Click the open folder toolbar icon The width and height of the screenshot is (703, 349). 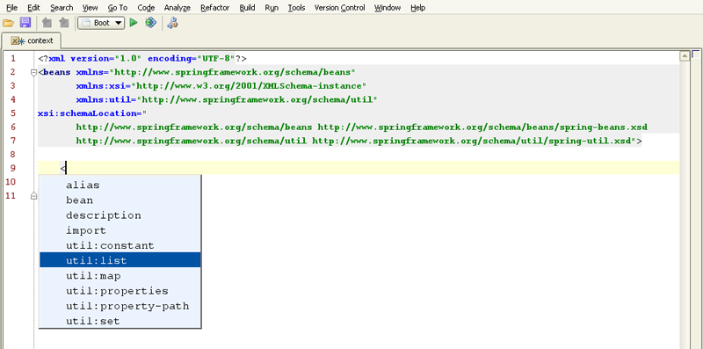(x=8, y=23)
